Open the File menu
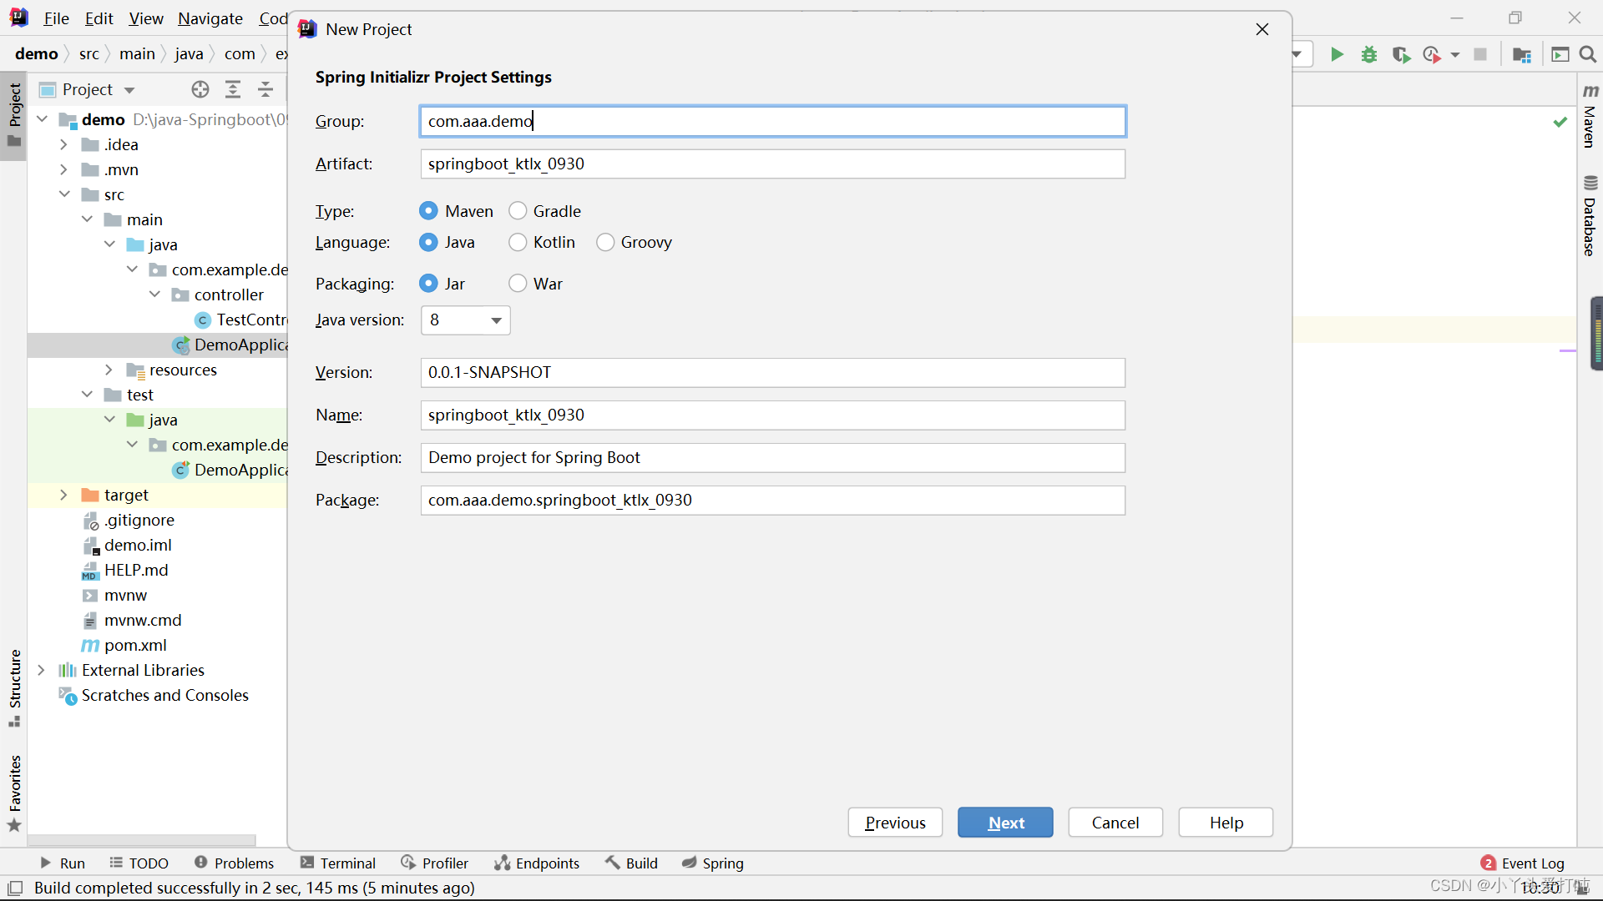Viewport: 1603px width, 901px height. pyautogui.click(x=56, y=18)
